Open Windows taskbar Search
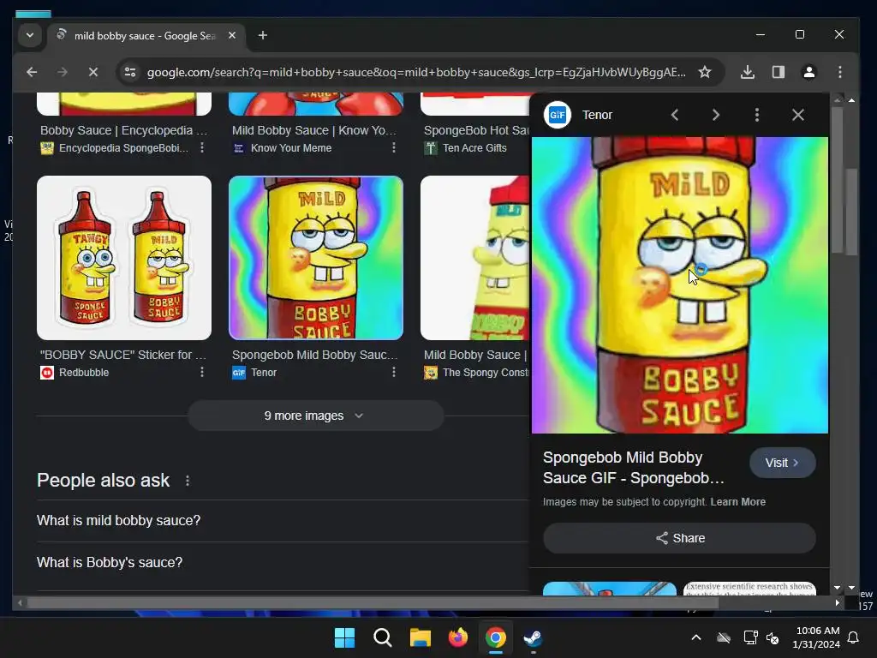Image resolution: width=877 pixels, height=658 pixels. pyautogui.click(x=383, y=637)
